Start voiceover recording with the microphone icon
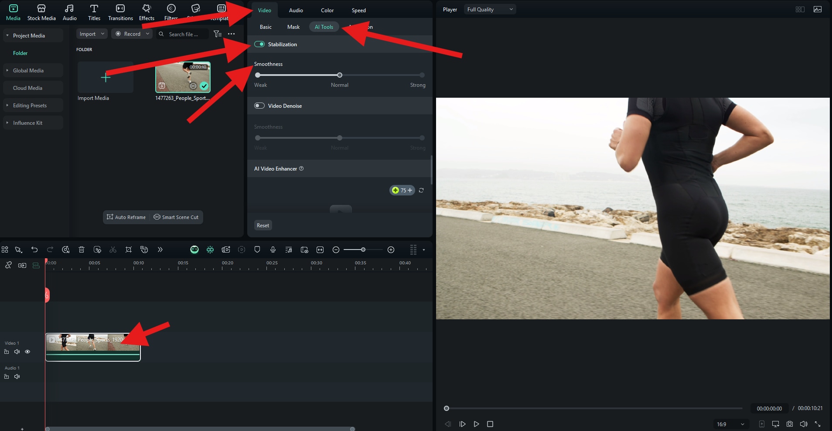Viewport: 832px width, 431px height. tap(273, 250)
